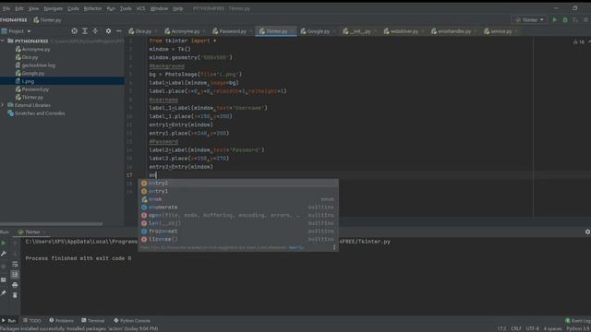Open Project panel settings gear
591x332 pixels.
coord(108,31)
